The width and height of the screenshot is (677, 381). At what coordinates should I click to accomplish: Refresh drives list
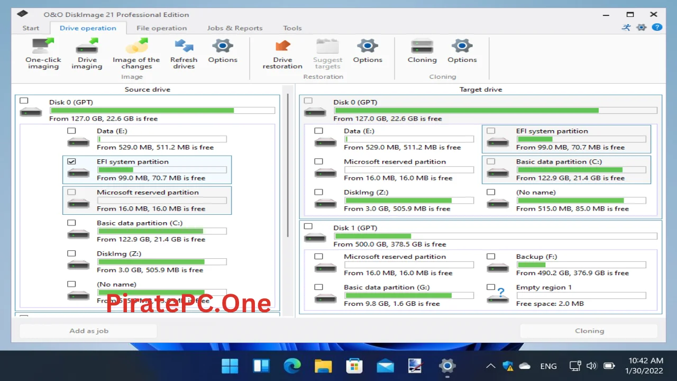[x=184, y=54]
